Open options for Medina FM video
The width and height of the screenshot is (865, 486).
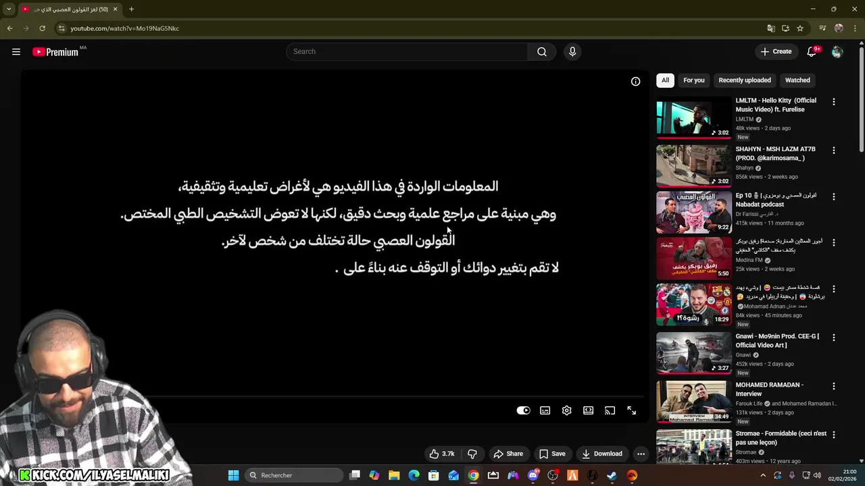pyautogui.click(x=833, y=242)
